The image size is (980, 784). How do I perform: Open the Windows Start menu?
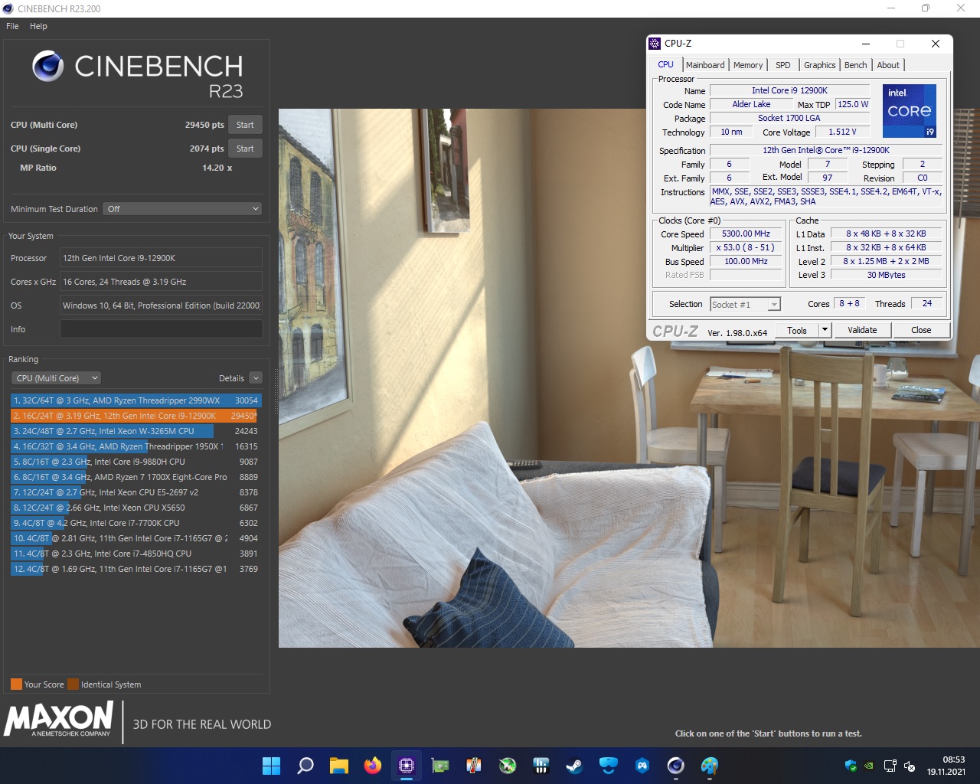tap(271, 766)
